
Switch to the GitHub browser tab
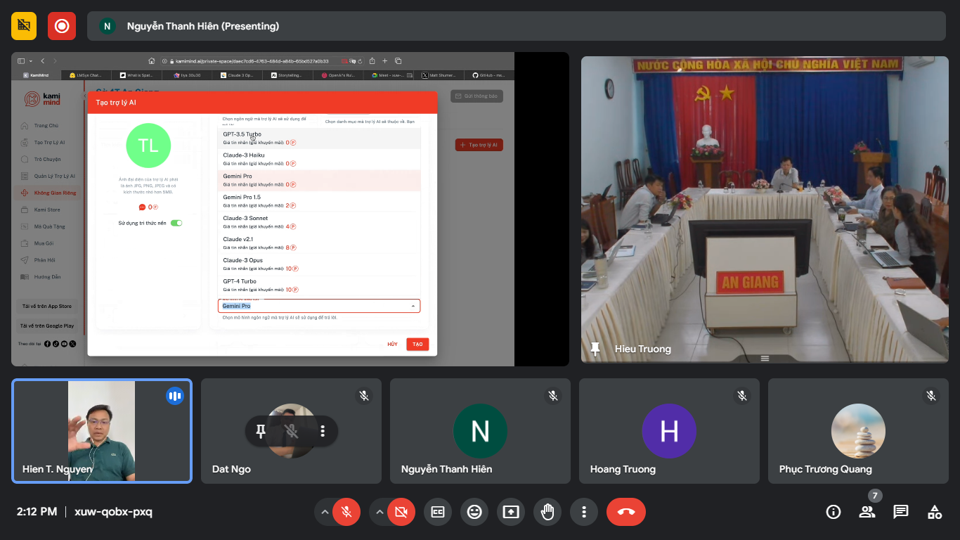(x=491, y=75)
